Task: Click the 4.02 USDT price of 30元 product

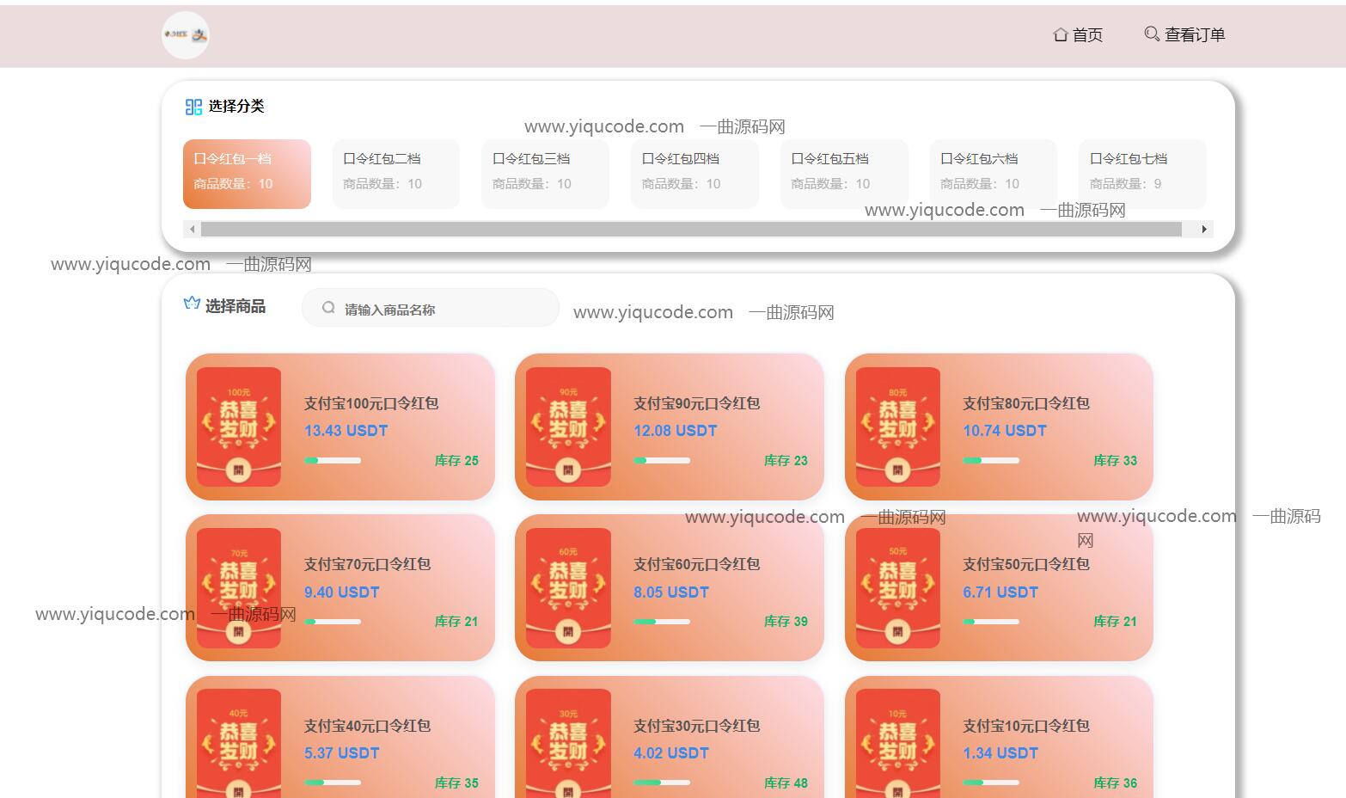Action: point(671,753)
